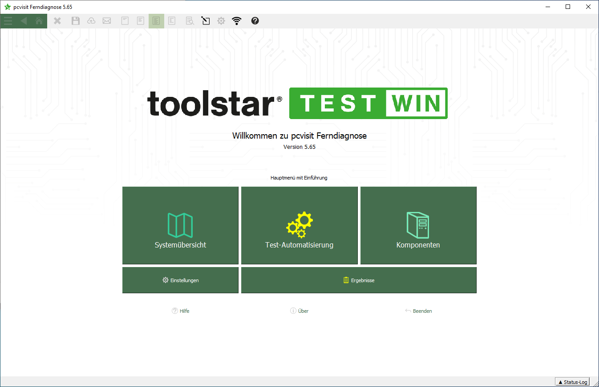Select the highlighted report view icon

156,21
